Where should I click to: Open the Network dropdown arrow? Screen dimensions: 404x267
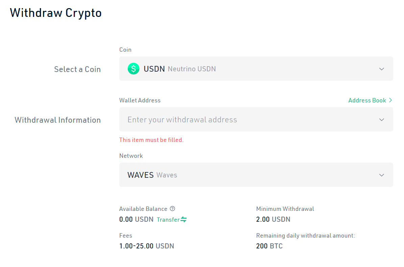(x=382, y=175)
